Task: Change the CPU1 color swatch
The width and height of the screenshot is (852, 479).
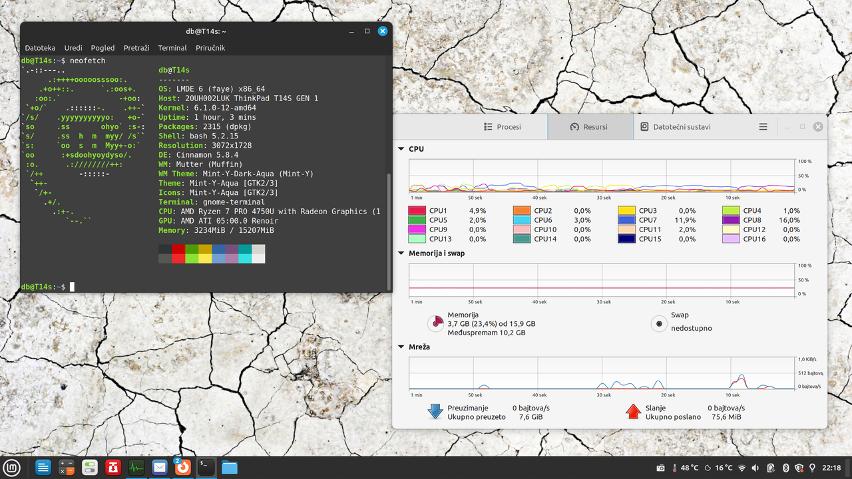Action: click(417, 211)
